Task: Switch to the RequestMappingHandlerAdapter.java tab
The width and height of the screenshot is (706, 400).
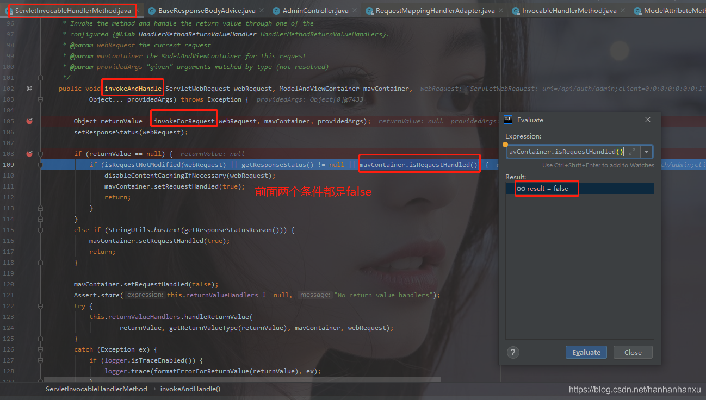Action: (435, 11)
